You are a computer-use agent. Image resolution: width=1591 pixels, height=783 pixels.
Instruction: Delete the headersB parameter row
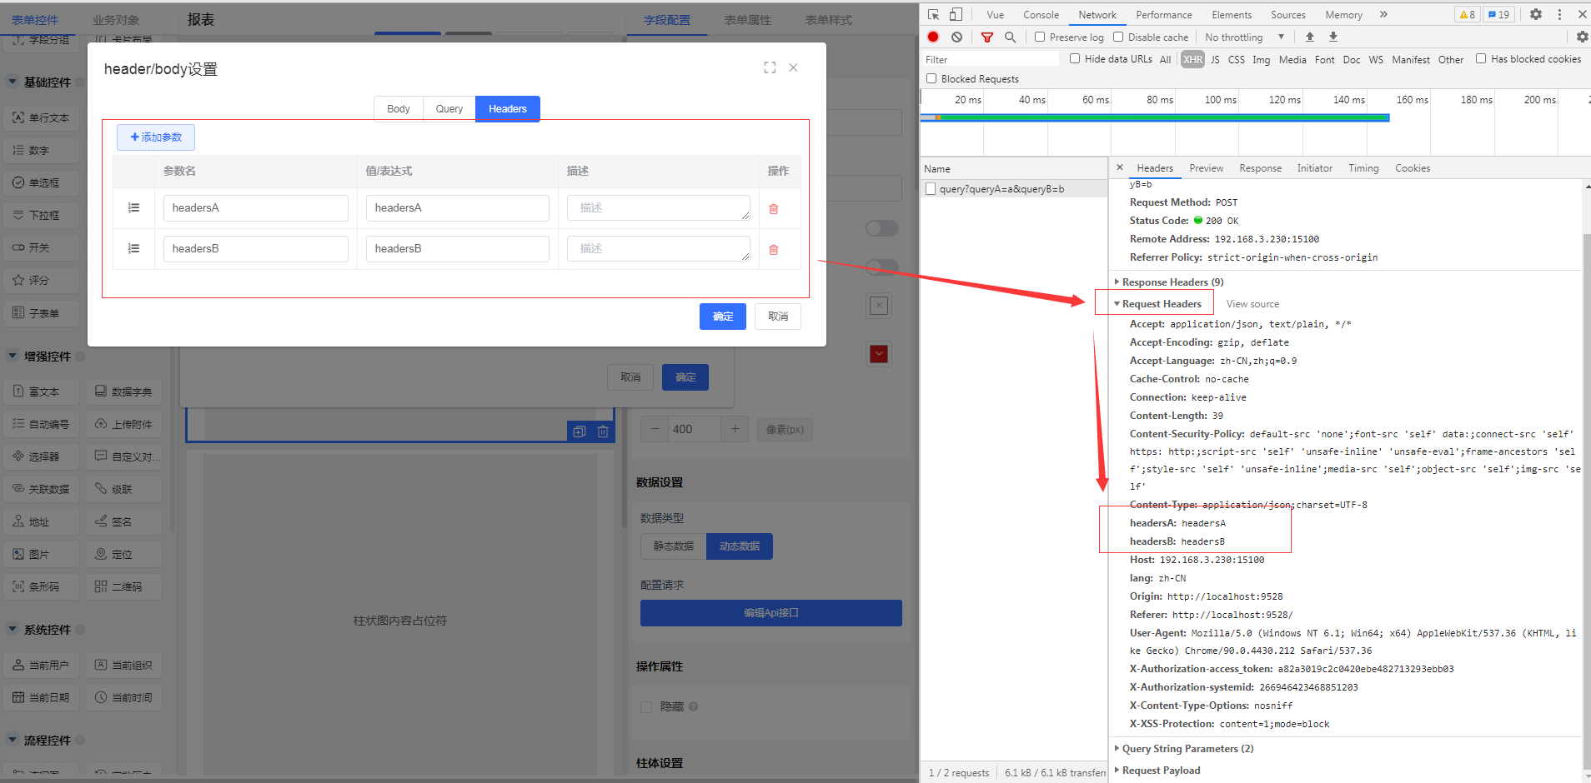pos(773,250)
